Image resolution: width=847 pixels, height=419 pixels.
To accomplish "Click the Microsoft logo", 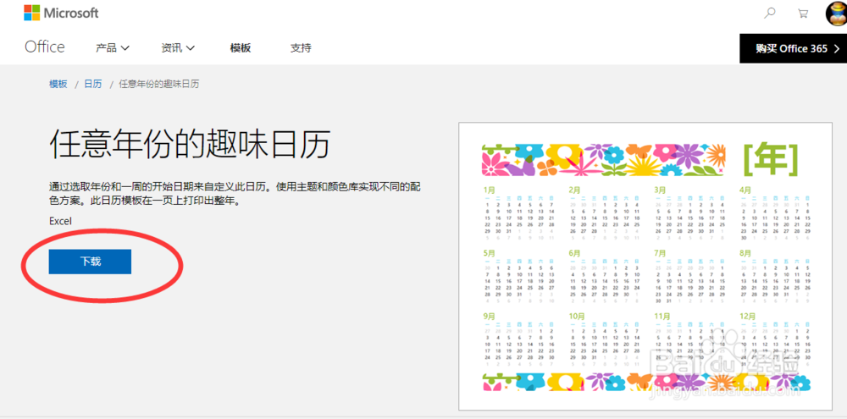I will pyautogui.click(x=61, y=13).
